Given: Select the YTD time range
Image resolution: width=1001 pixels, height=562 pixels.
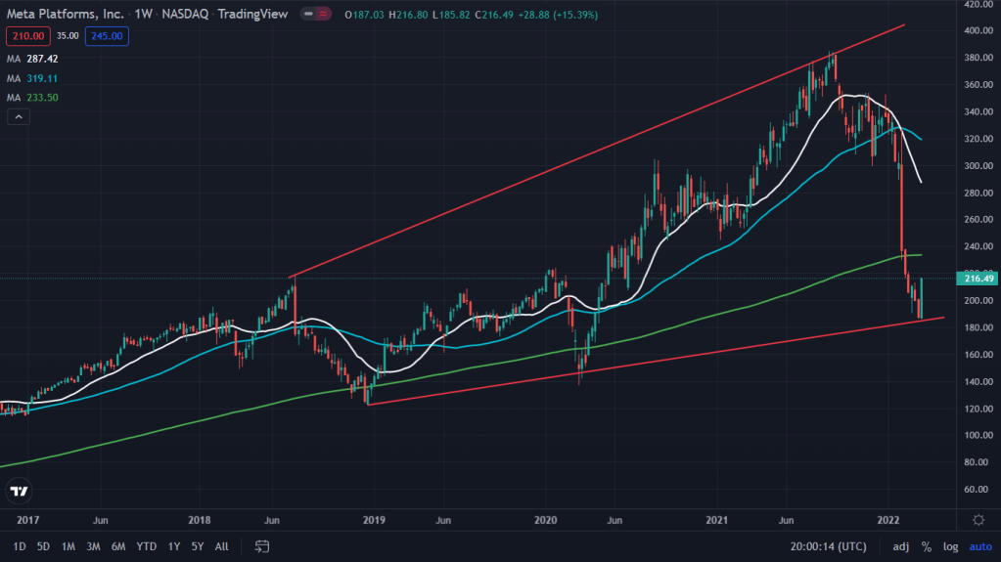Looking at the screenshot, I should point(147,545).
